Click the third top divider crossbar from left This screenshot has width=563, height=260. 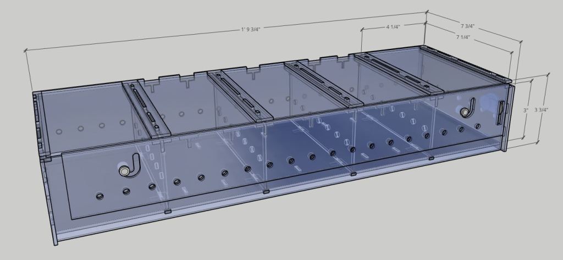coord(323,83)
